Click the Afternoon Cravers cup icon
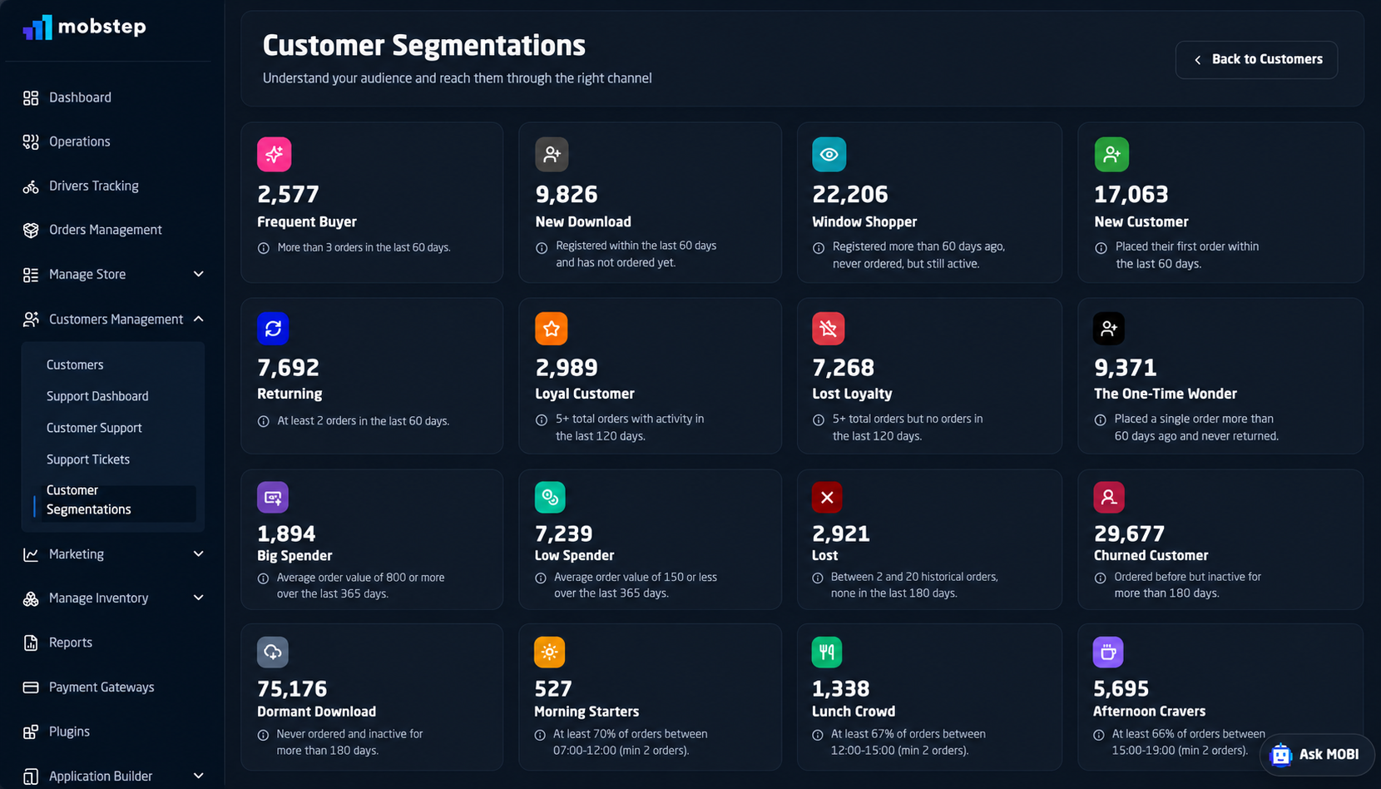Screen dimensions: 1381x789 point(1108,652)
